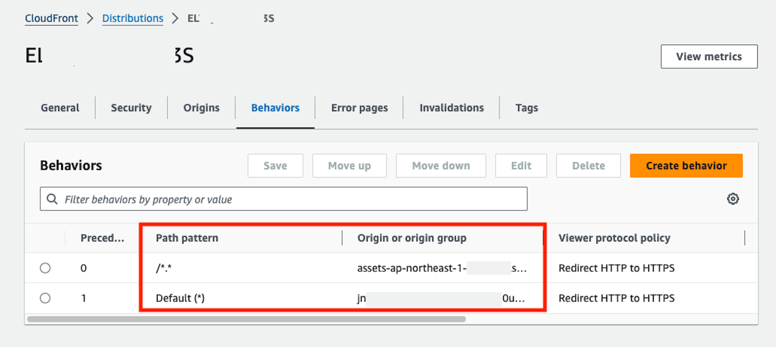Click the magnifier icon in the filter box

click(x=52, y=199)
